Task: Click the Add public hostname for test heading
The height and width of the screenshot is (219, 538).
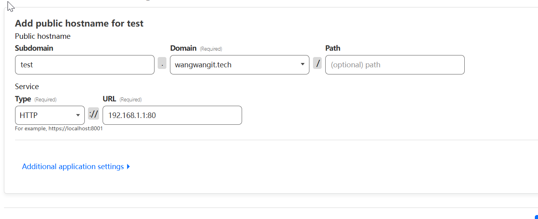Action: coord(79,23)
